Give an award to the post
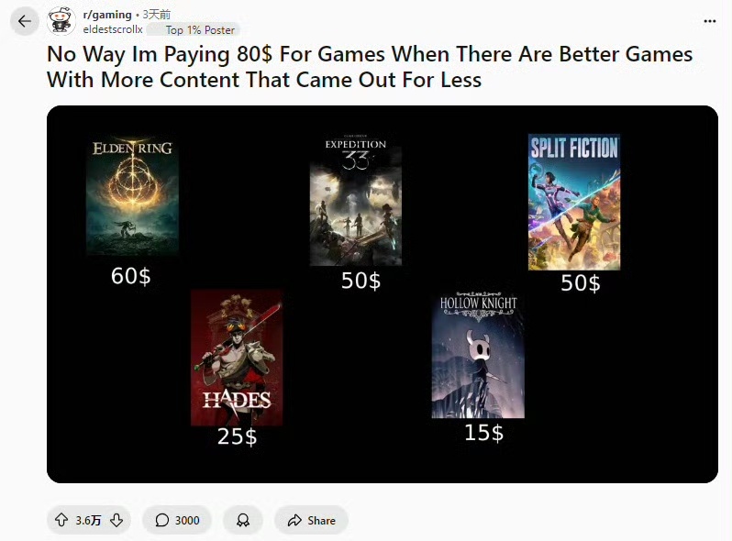Screen dimensions: 732x541 (243, 520)
